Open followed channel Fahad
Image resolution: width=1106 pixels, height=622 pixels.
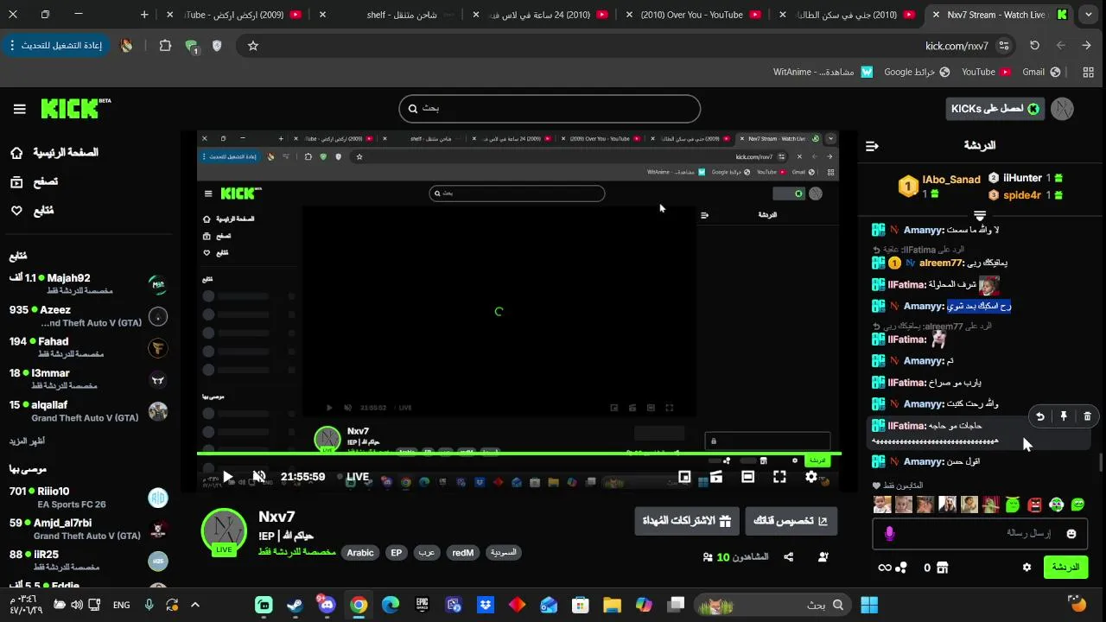pyautogui.click(x=86, y=347)
